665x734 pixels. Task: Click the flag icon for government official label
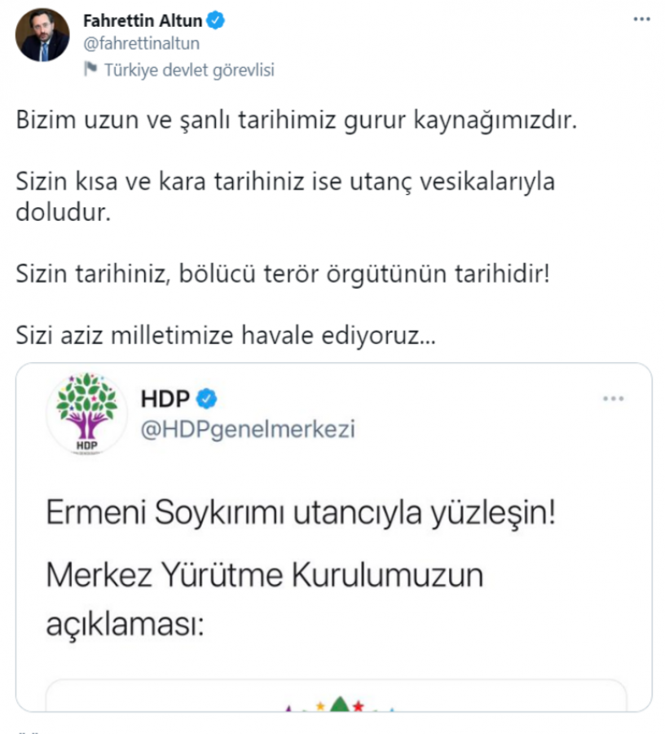tap(90, 70)
